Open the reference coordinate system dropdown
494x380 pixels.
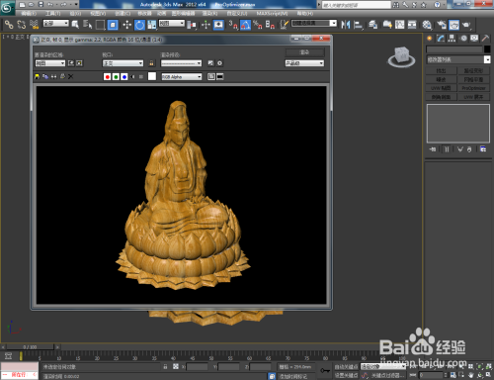click(172, 24)
